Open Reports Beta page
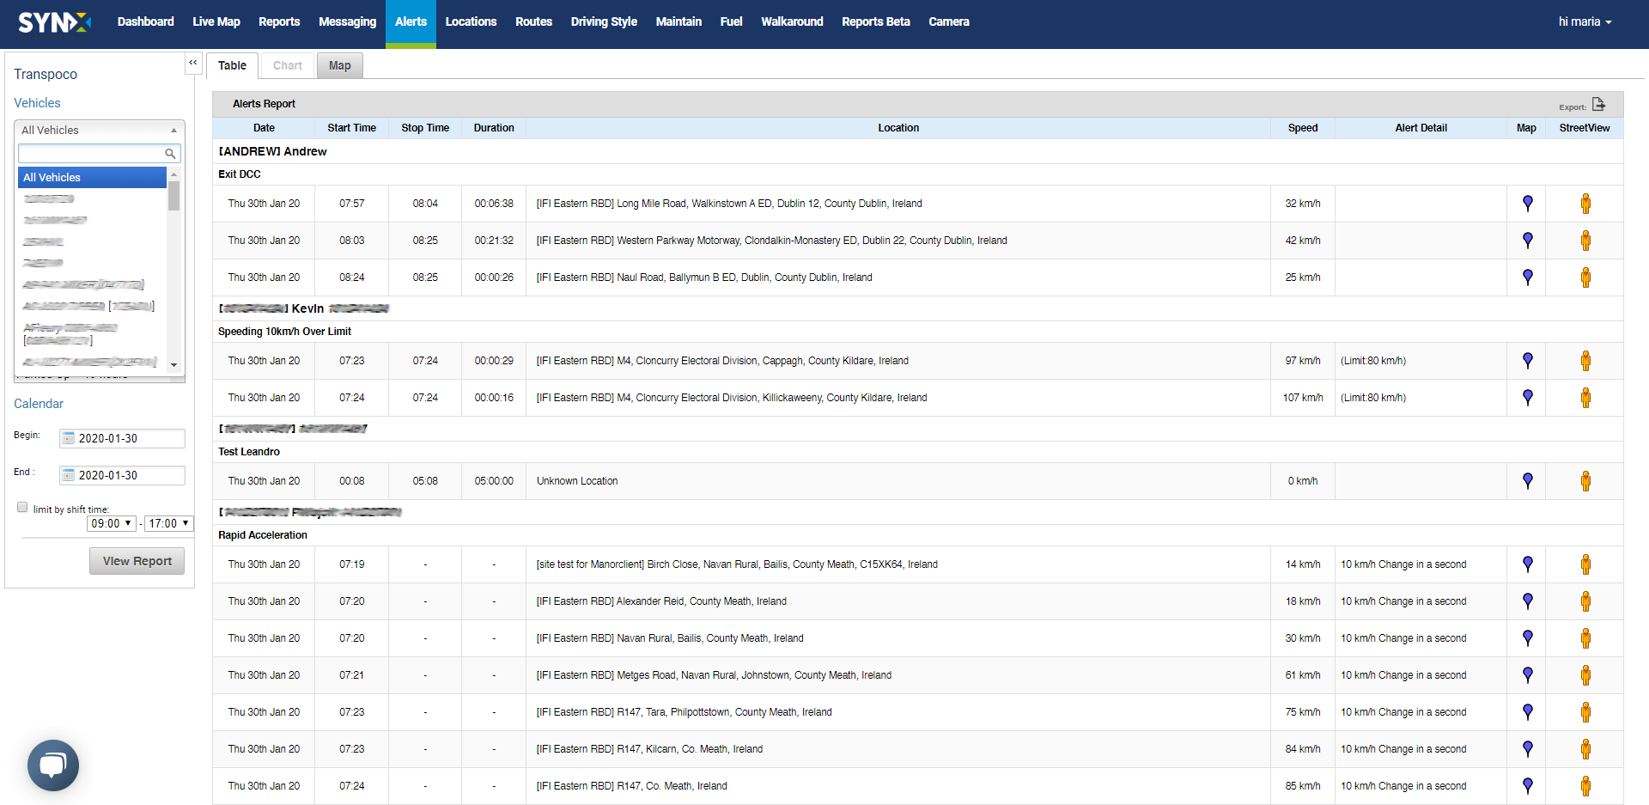 tap(876, 21)
